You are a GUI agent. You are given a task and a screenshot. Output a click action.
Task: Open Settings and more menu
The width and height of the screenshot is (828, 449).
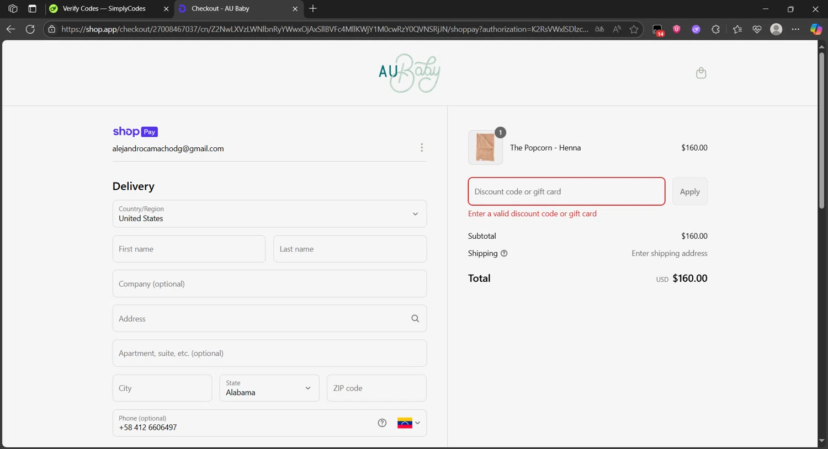click(795, 29)
